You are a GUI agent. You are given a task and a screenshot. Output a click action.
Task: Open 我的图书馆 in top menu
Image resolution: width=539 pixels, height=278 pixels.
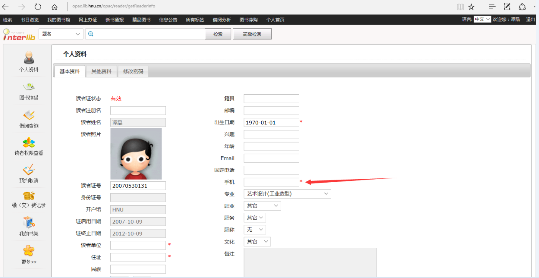point(59,20)
